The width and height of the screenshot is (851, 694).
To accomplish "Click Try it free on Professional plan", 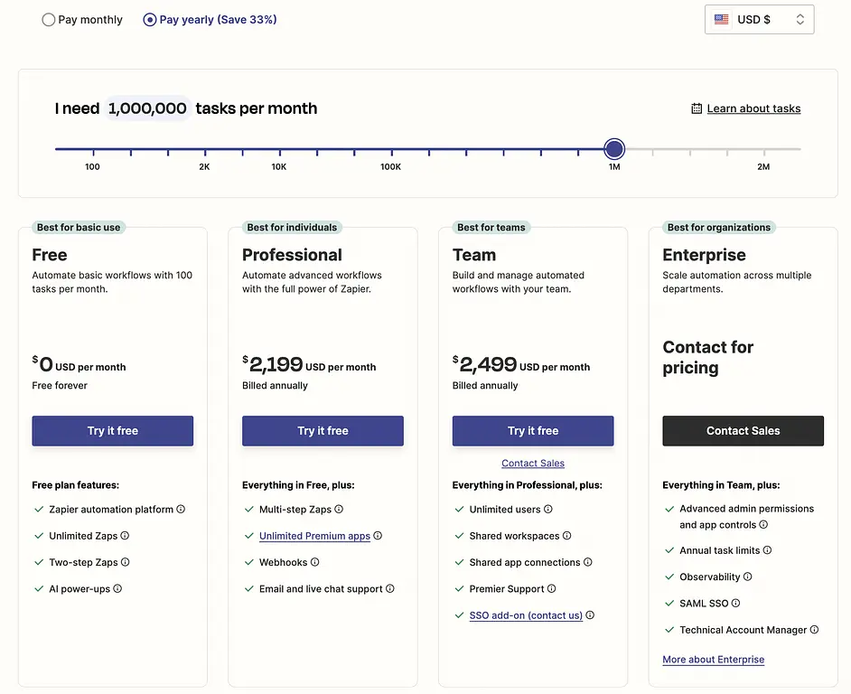I will pos(323,431).
